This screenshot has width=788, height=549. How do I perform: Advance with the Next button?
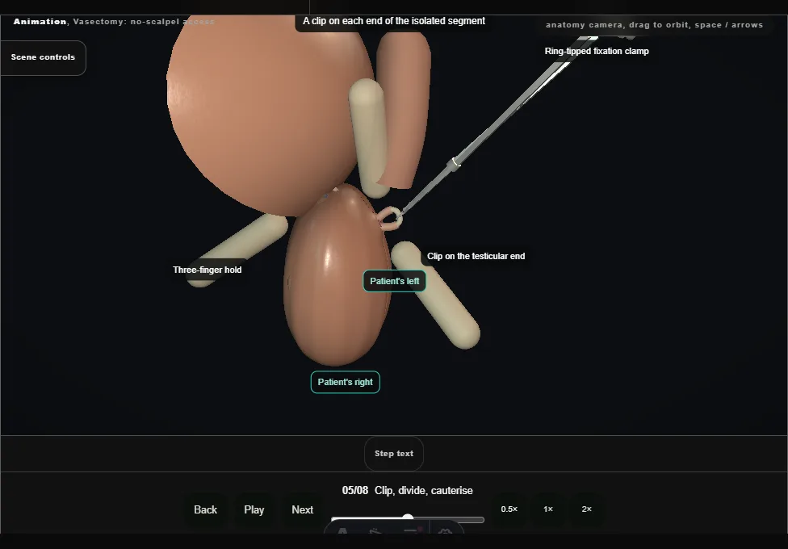point(303,509)
